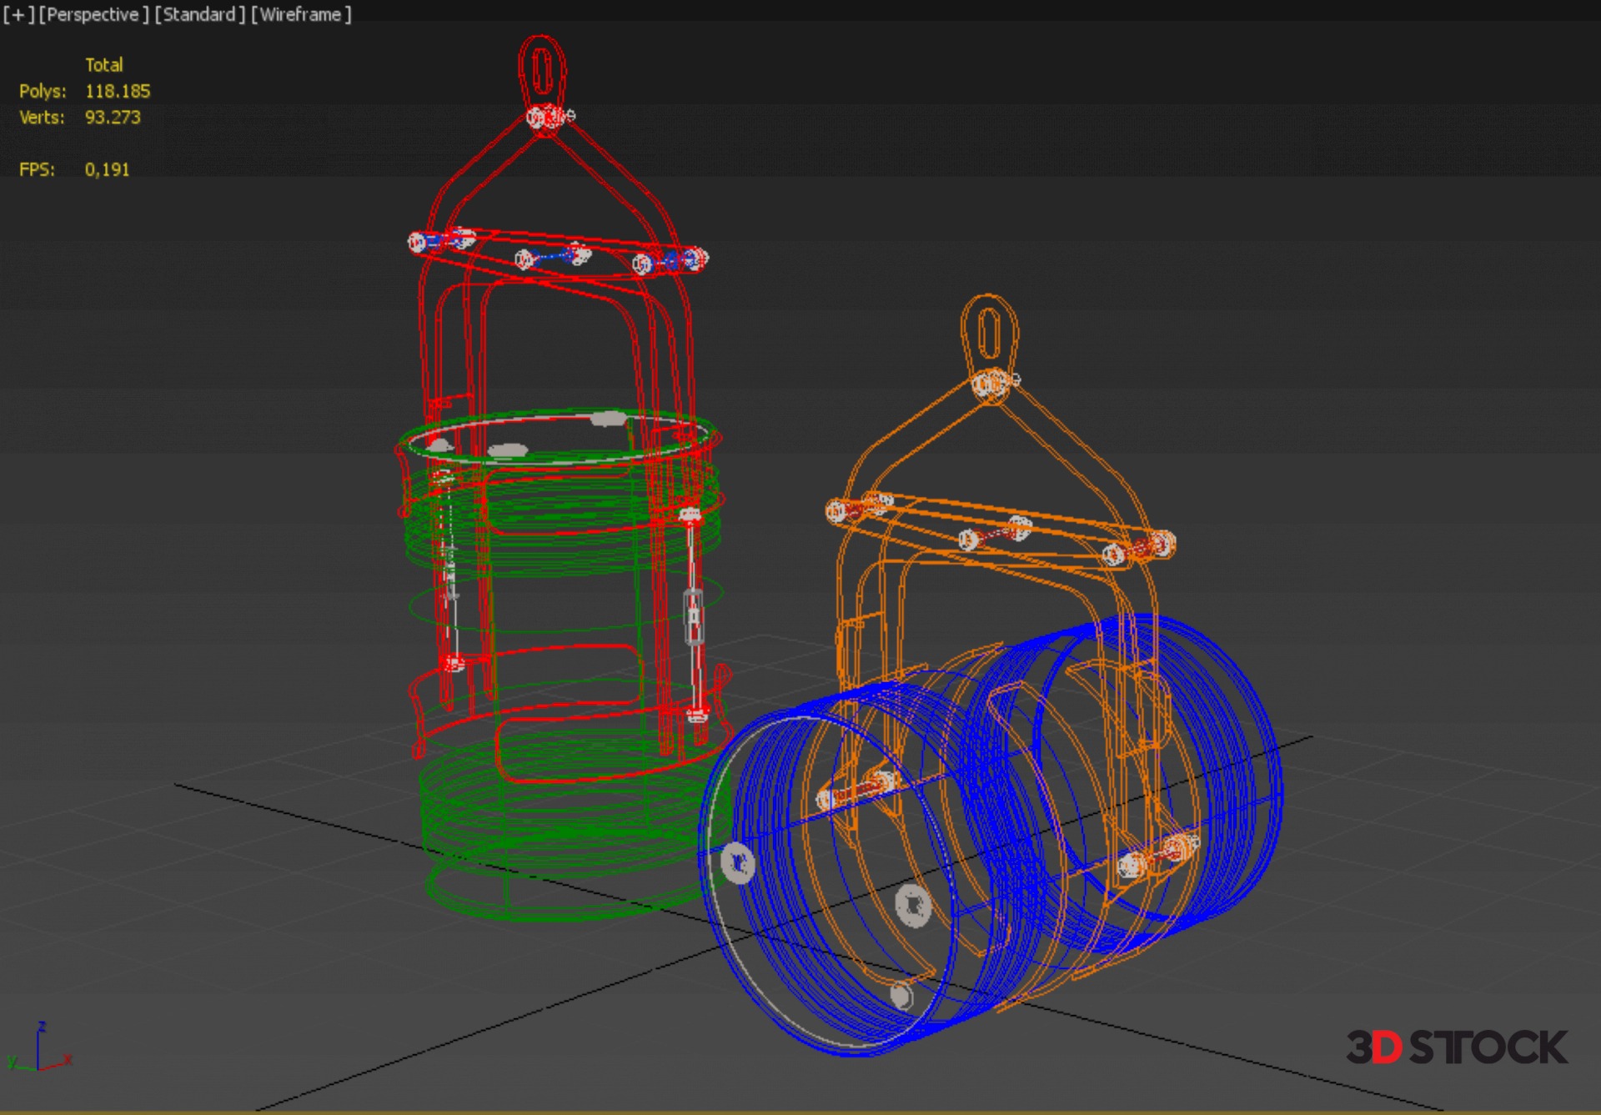This screenshot has height=1115, width=1601.
Task: Open the Wireframe display mode menu
Action: (301, 14)
